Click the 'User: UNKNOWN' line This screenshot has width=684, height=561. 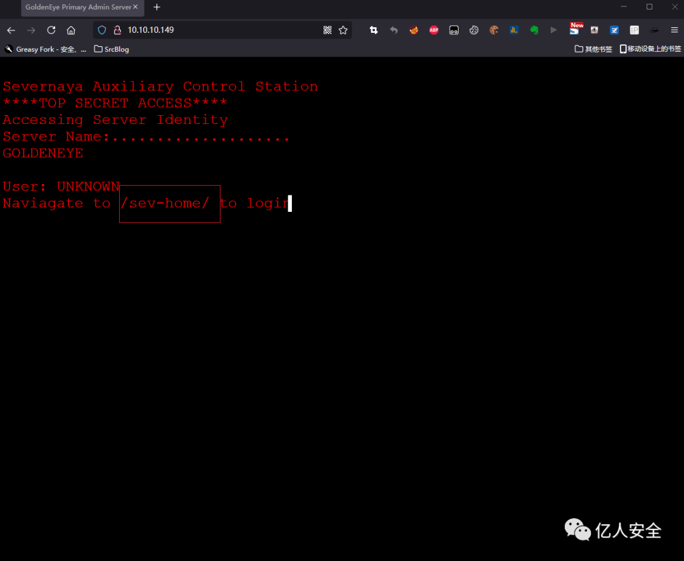(61, 187)
